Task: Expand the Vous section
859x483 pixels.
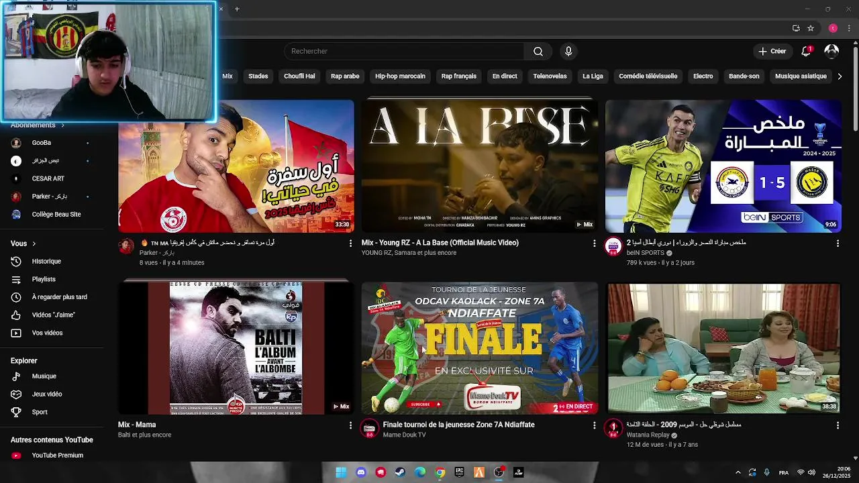Action: (x=23, y=244)
